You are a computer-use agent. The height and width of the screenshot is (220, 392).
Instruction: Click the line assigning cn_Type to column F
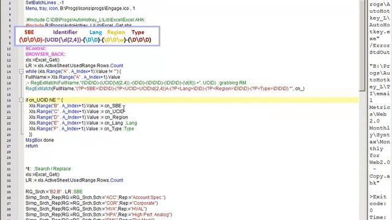[81, 129]
